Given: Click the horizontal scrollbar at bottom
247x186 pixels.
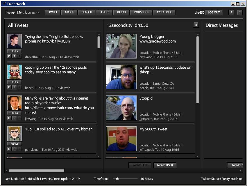Looking at the screenshot, I should (36, 171).
